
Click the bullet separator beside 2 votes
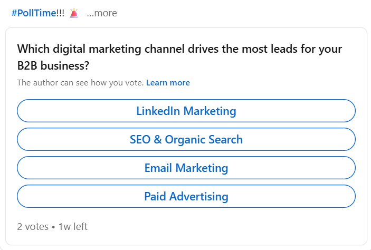tap(53, 227)
